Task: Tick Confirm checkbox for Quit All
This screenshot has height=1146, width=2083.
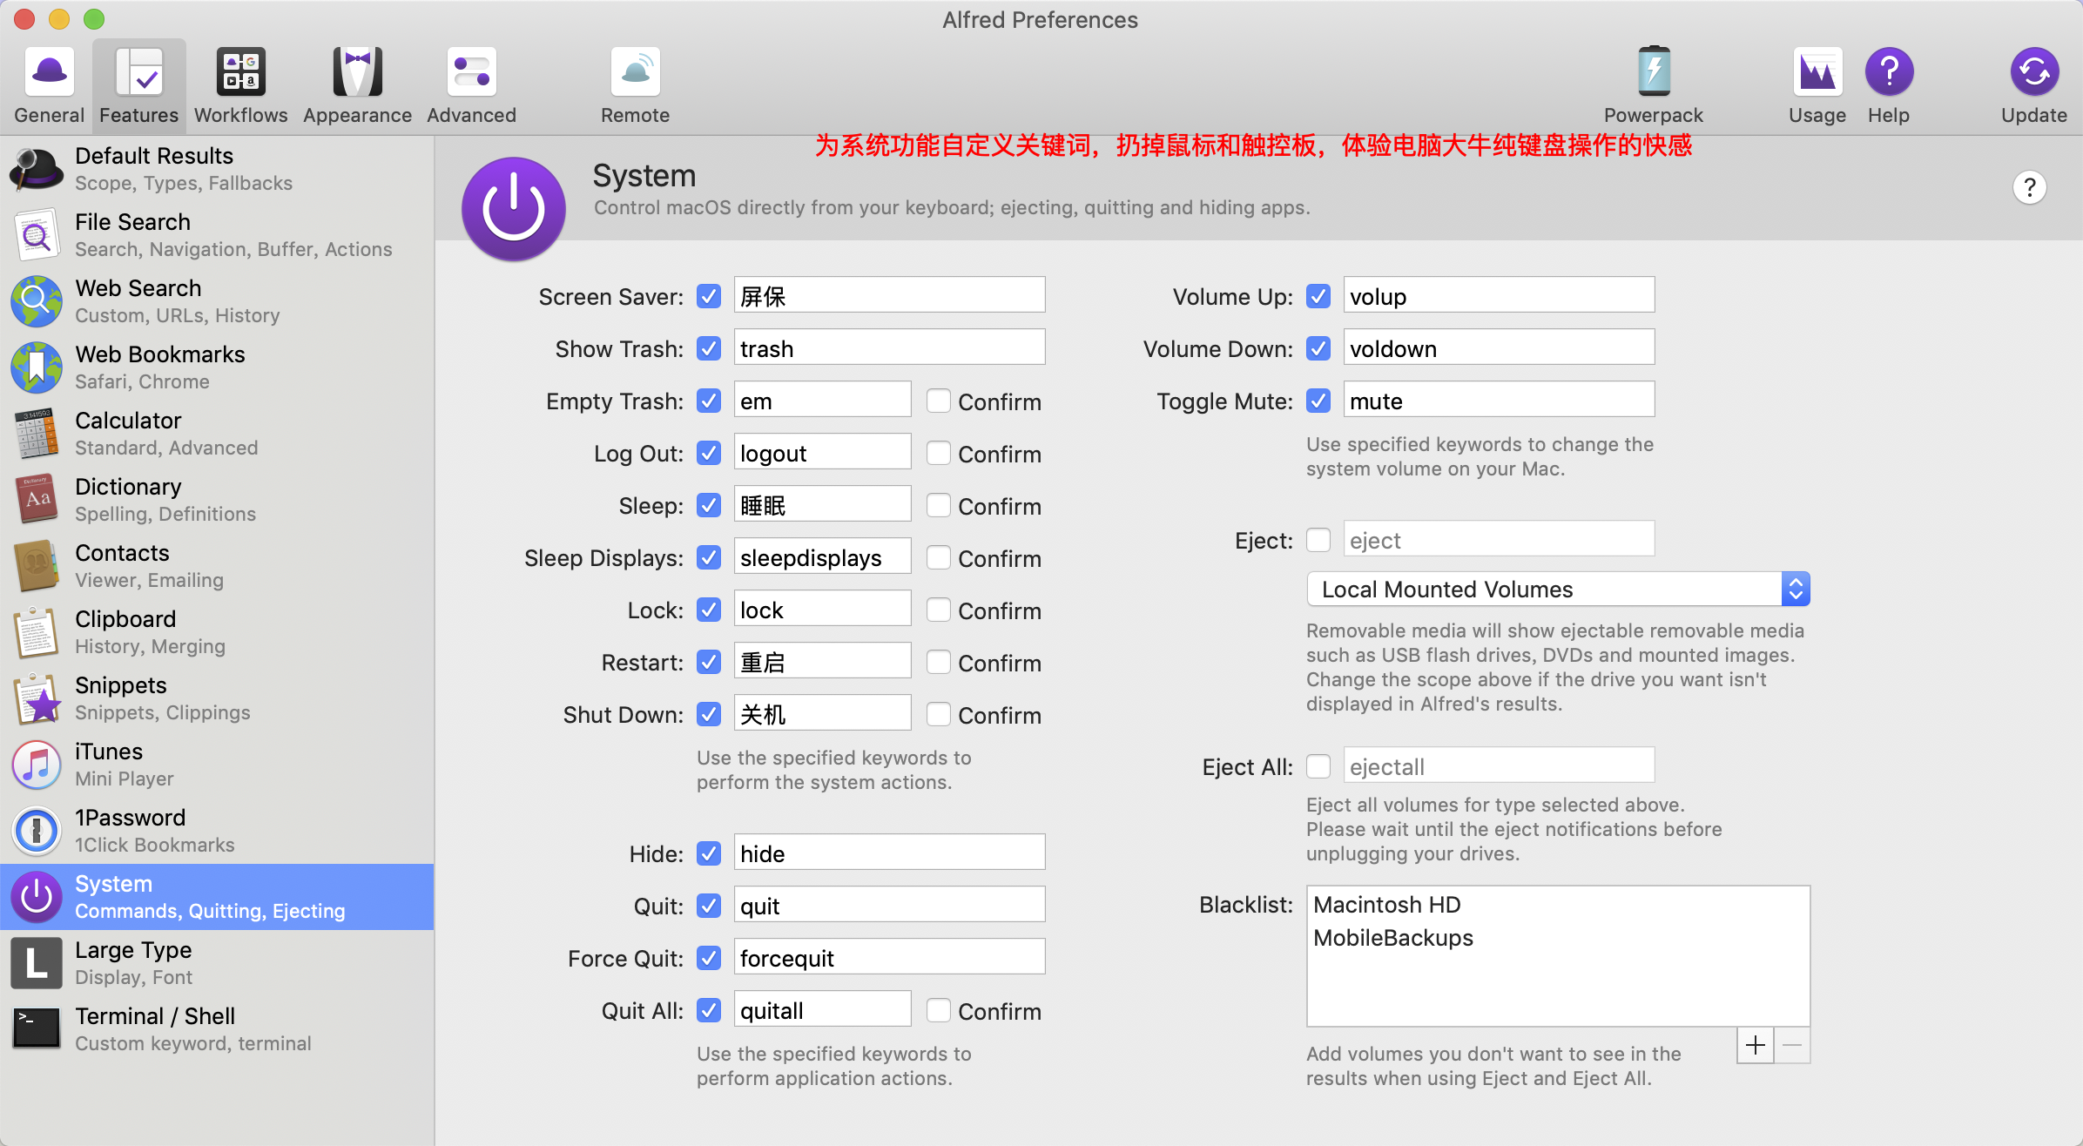Action: click(x=938, y=1011)
